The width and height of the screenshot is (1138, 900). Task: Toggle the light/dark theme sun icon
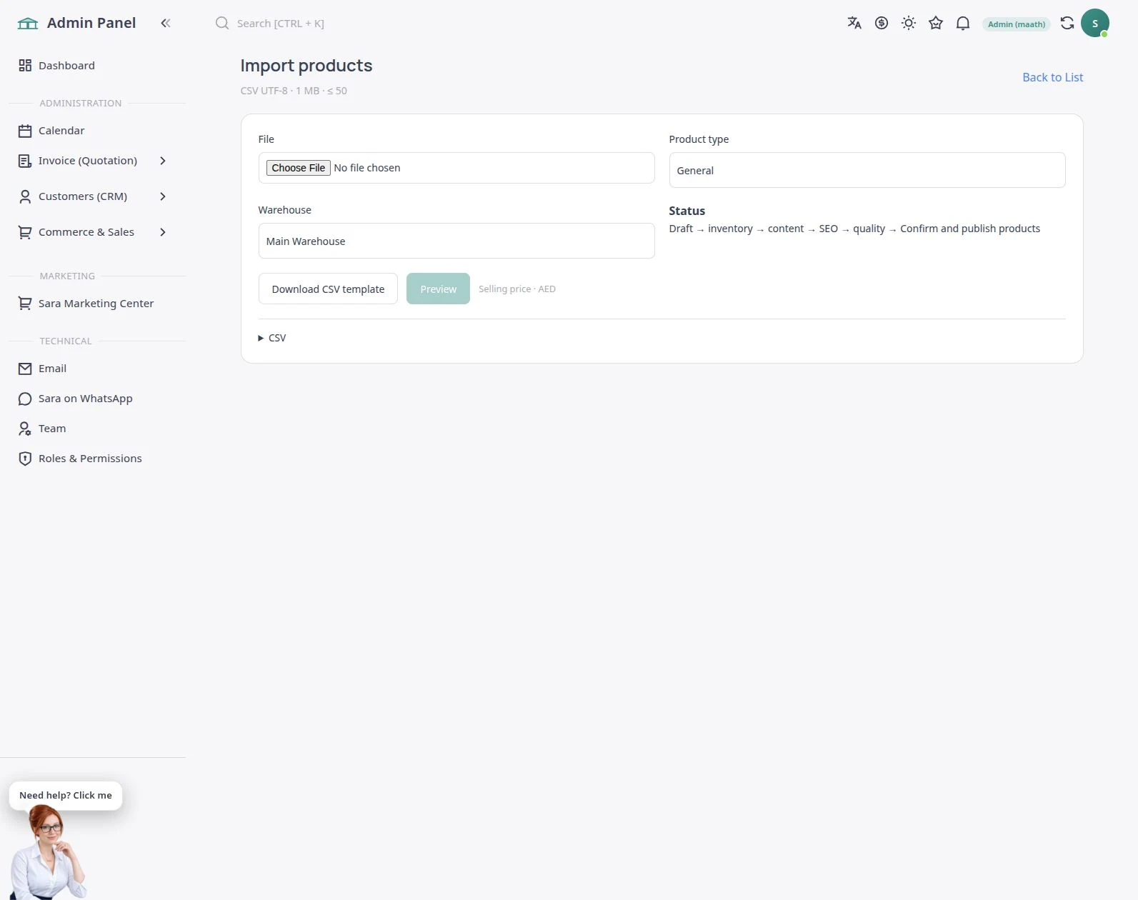point(909,23)
